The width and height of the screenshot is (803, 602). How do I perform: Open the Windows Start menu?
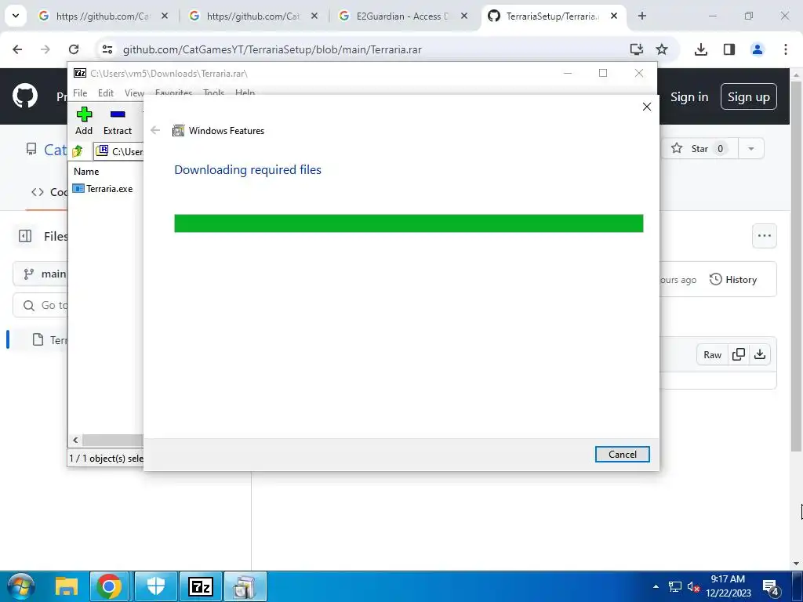pyautogui.click(x=21, y=586)
